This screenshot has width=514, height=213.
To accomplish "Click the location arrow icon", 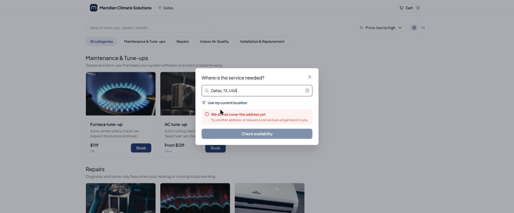I will [x=204, y=103].
